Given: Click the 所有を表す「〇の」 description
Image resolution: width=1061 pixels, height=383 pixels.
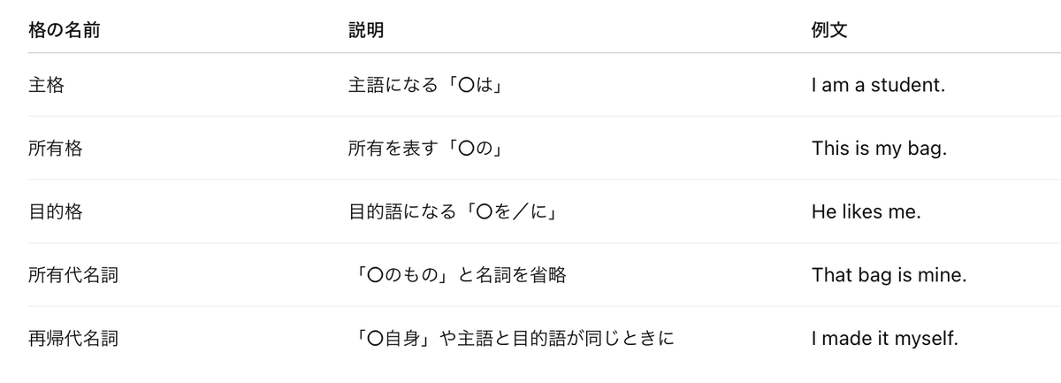Looking at the screenshot, I should 426,149.
